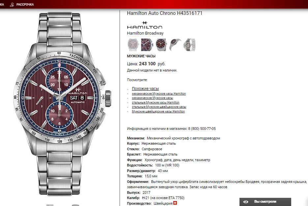Select the fourth angled-view watch thumbnail
Viewport: 308px width, 206px height.
[175, 45]
